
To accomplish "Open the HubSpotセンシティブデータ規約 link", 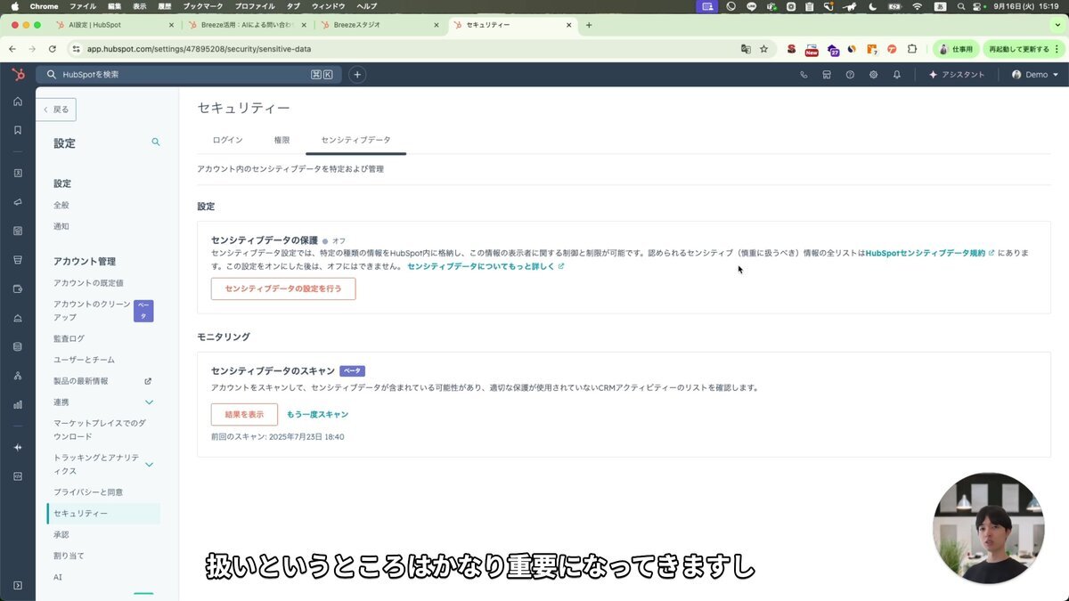I will click(926, 253).
